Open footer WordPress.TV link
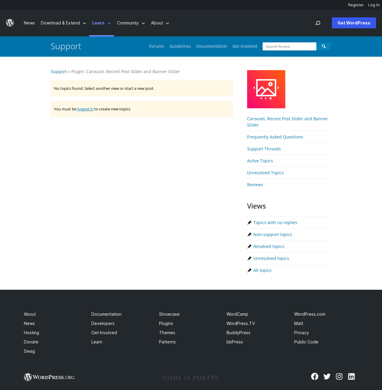The image size is (382, 390). 241,323
